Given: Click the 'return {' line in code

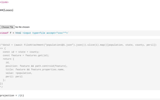Looking at the screenshot, I should (x=8, y=59).
